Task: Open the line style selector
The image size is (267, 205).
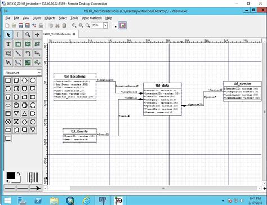Action: coord(23,188)
